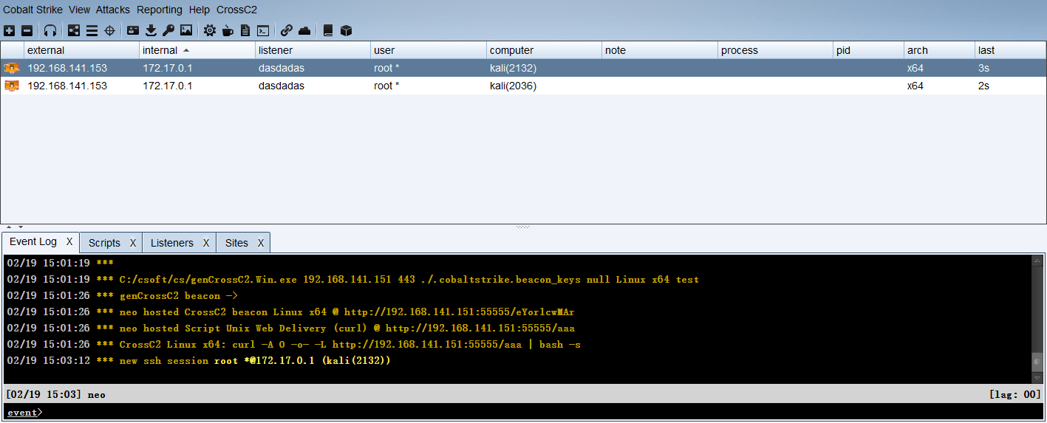
Task: Switch to the session table view icon
Action: [x=92, y=30]
